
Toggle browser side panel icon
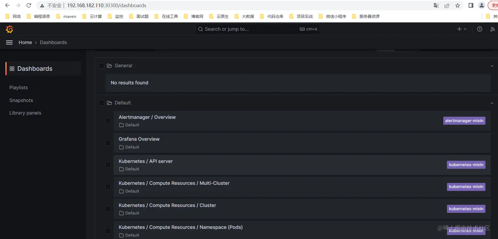coord(471,5)
